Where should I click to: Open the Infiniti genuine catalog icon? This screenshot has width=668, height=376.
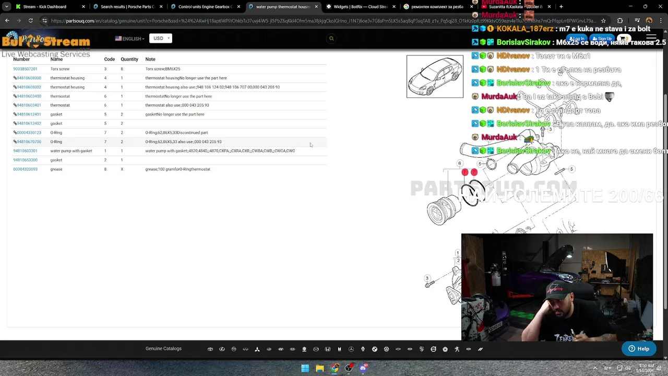245,349
